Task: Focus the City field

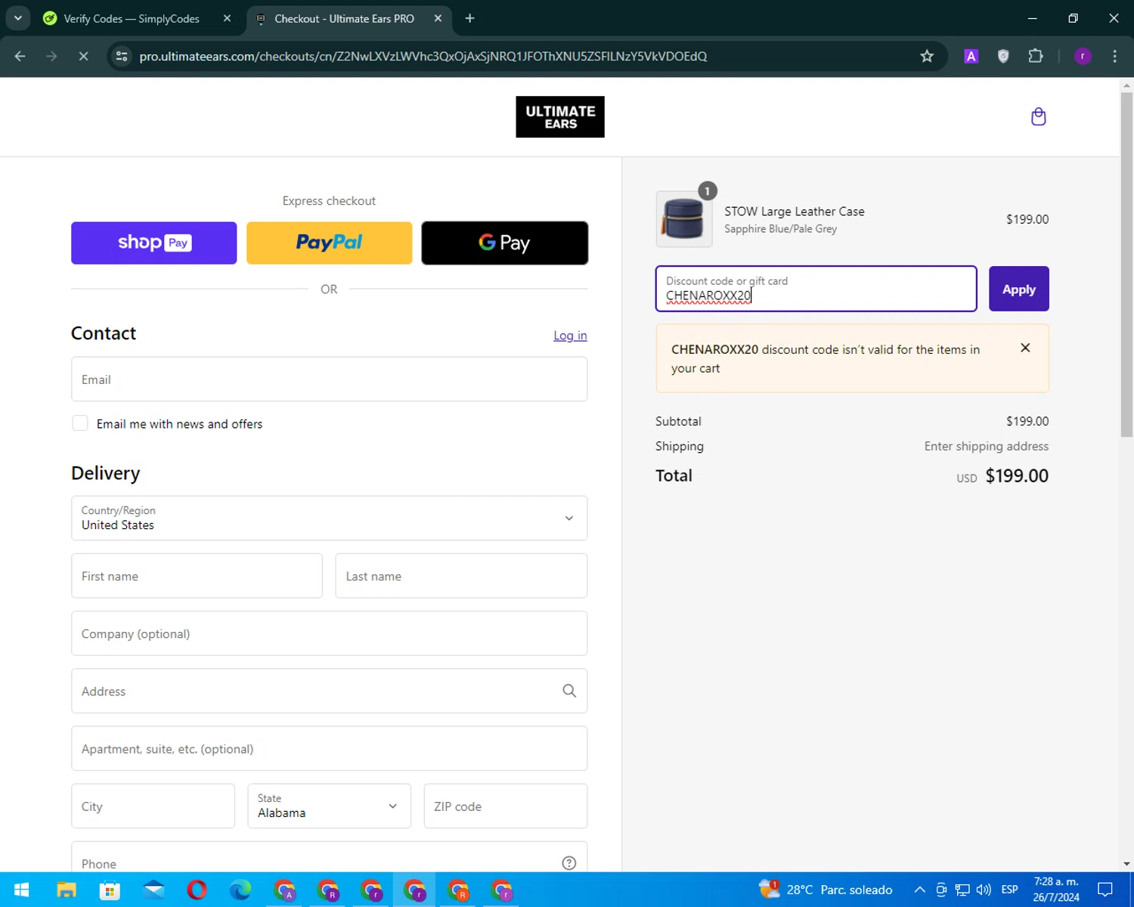Action: coord(153,806)
